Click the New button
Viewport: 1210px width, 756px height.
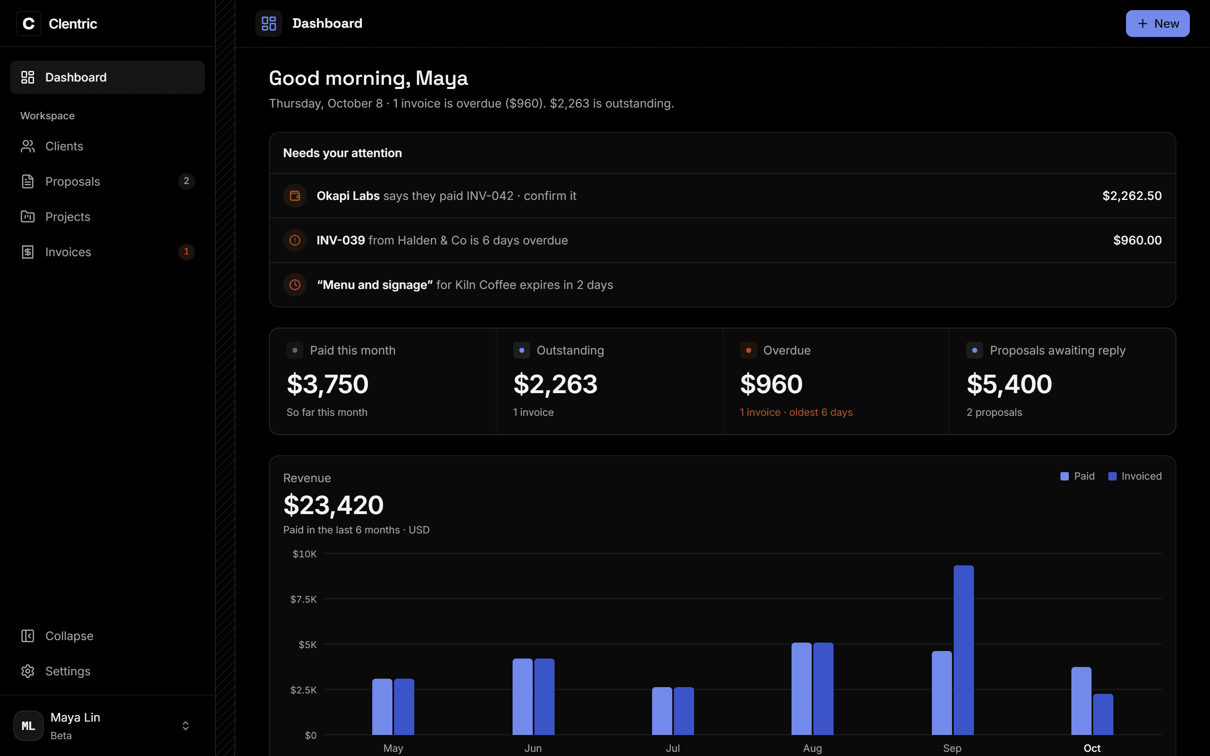pos(1157,24)
